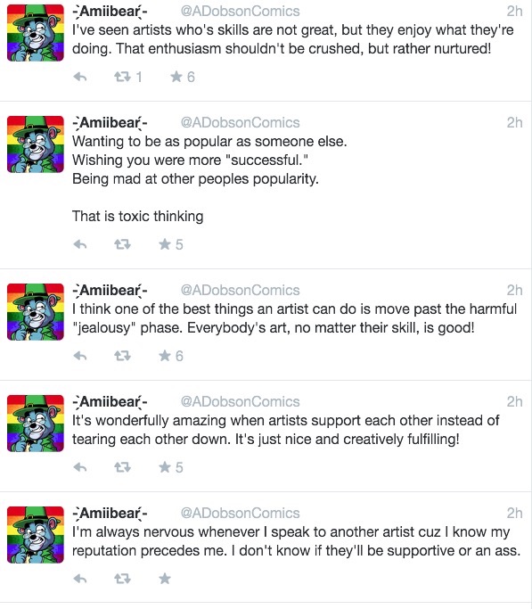Favorite the reputation precedes me tweet
This screenshot has width=532, height=609.
(x=165, y=579)
